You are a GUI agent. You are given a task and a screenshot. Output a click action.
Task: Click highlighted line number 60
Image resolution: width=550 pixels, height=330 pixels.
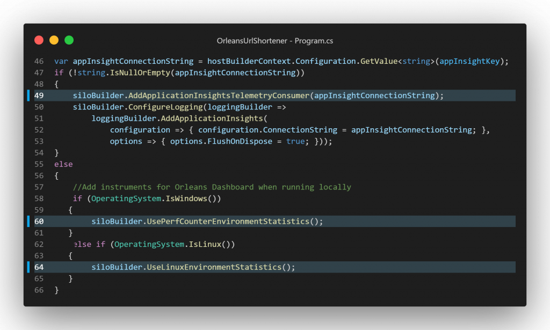coord(39,222)
